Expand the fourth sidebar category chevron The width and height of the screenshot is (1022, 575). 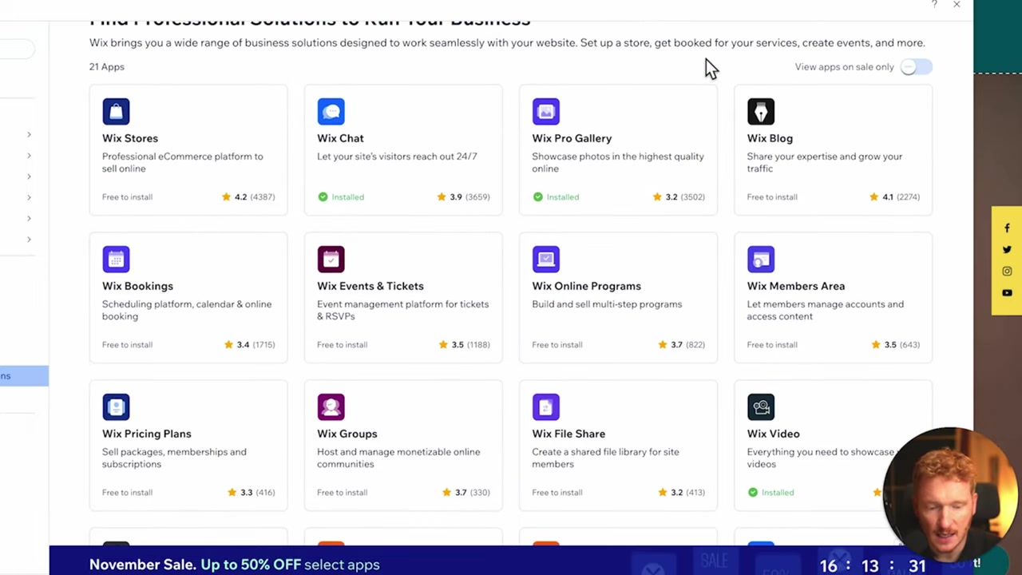29,197
